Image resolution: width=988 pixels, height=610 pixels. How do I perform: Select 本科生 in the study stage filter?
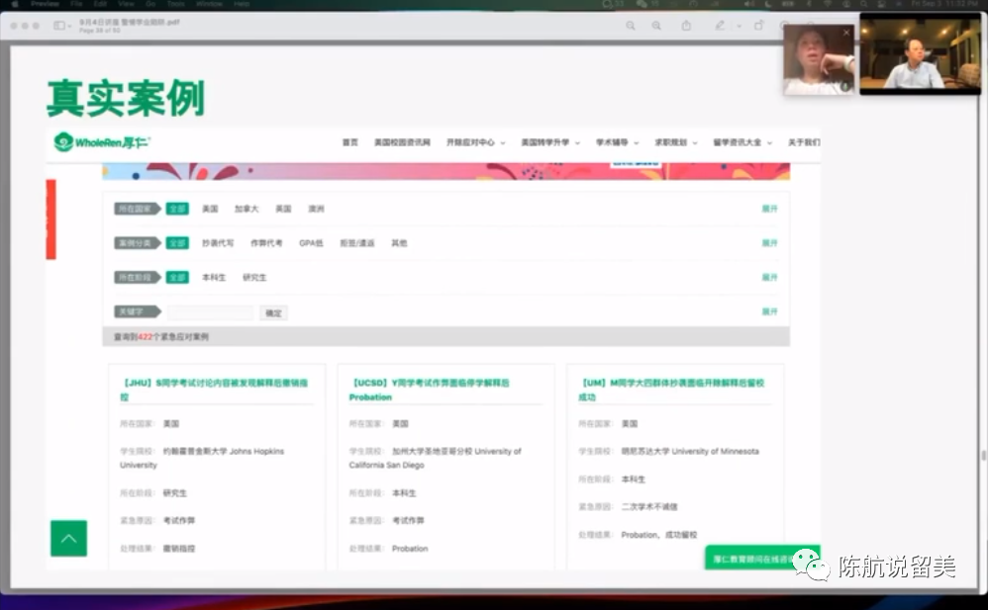(x=214, y=278)
